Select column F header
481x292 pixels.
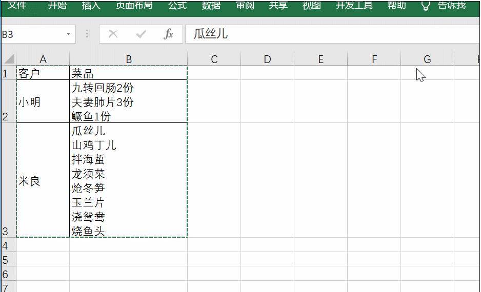coord(374,59)
